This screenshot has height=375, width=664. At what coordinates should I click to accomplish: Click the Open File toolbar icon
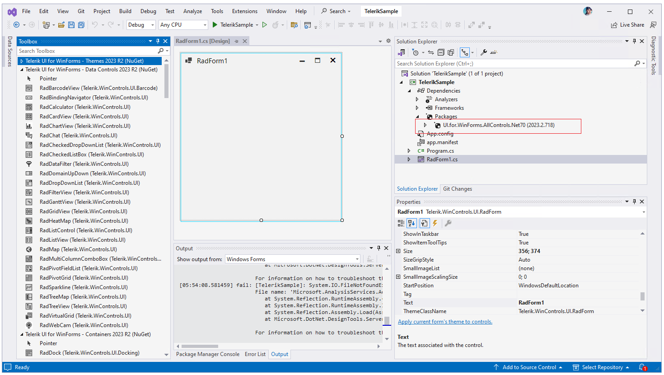click(61, 25)
